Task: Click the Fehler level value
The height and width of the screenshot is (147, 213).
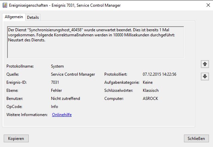Action: coord(56,90)
